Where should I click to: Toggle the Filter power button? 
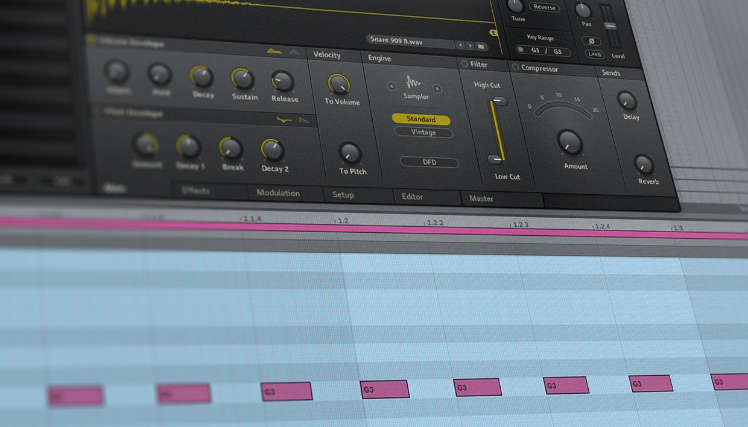pyautogui.click(x=464, y=63)
